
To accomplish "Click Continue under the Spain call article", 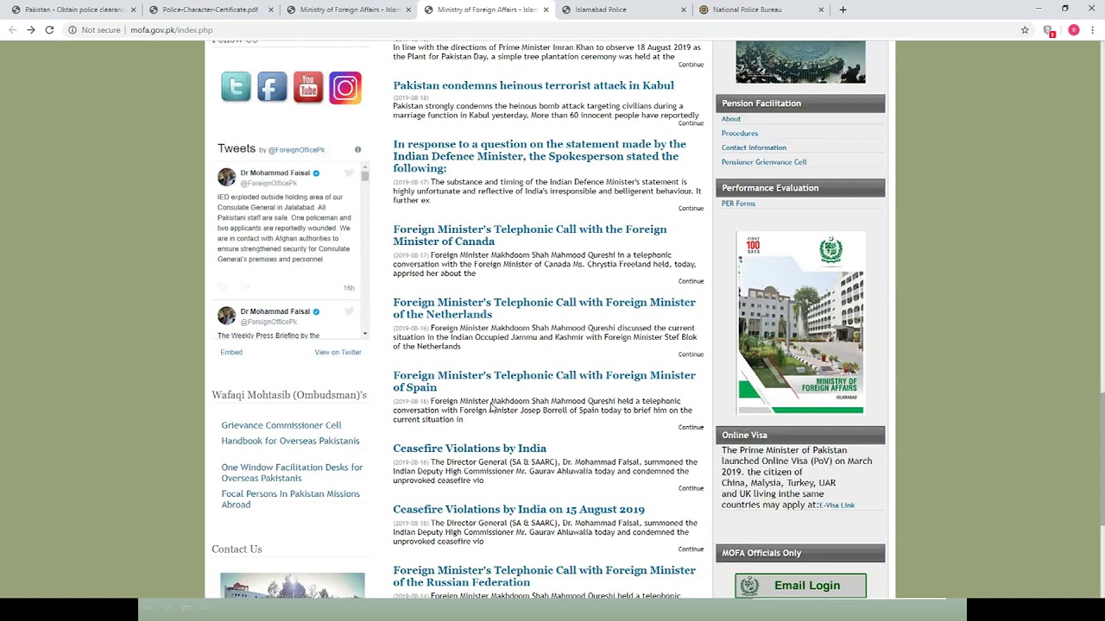I will 691,427.
